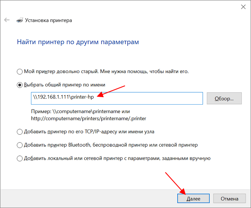Select the 'Выбрать общий принтер по имени' radio button
The image size is (251, 208).
click(20, 85)
